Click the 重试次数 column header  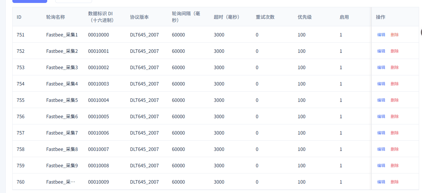point(265,17)
